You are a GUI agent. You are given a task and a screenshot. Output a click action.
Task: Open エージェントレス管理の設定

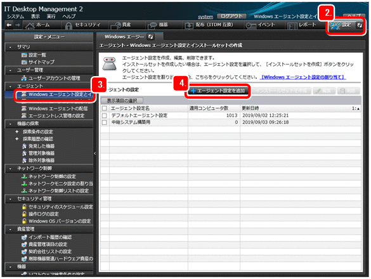[56, 115]
